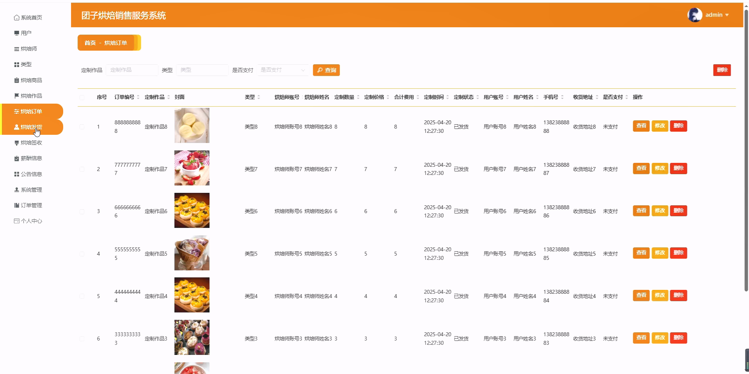Sort by 类型 column arrows

tap(259, 97)
